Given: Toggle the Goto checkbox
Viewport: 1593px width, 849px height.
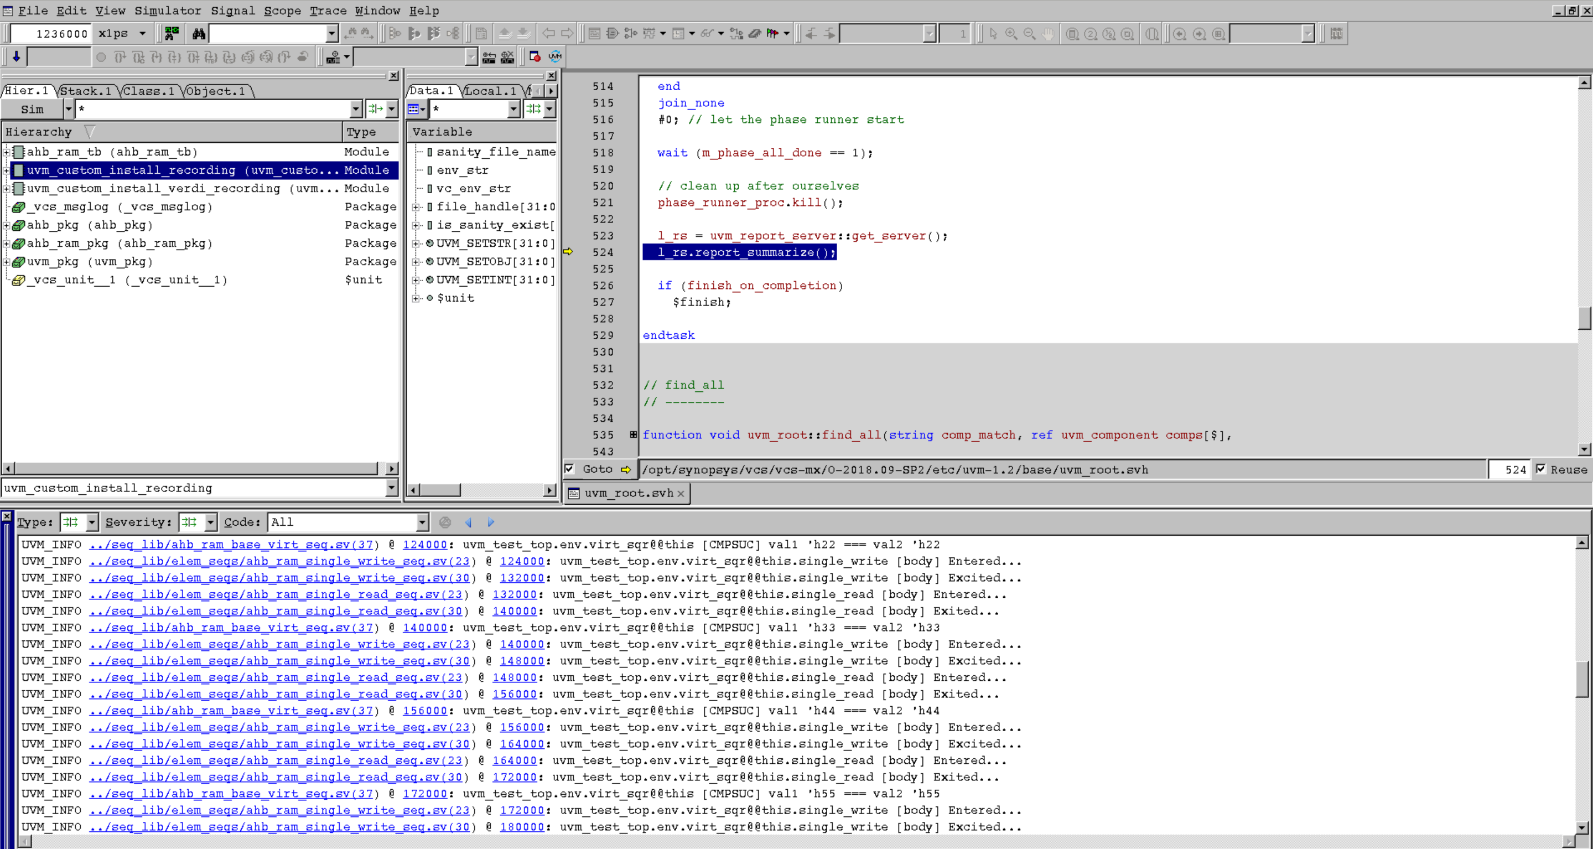Looking at the screenshot, I should tap(569, 469).
